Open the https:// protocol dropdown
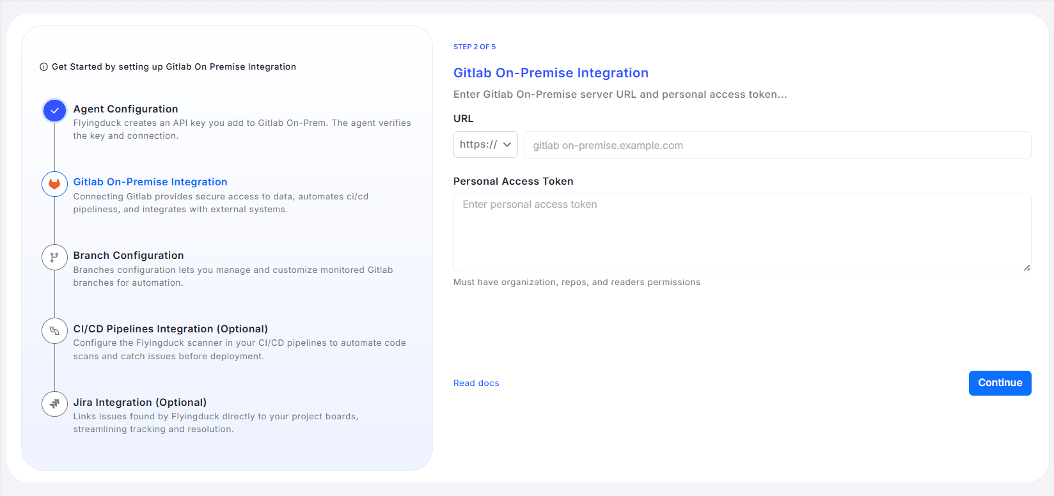 tap(485, 144)
